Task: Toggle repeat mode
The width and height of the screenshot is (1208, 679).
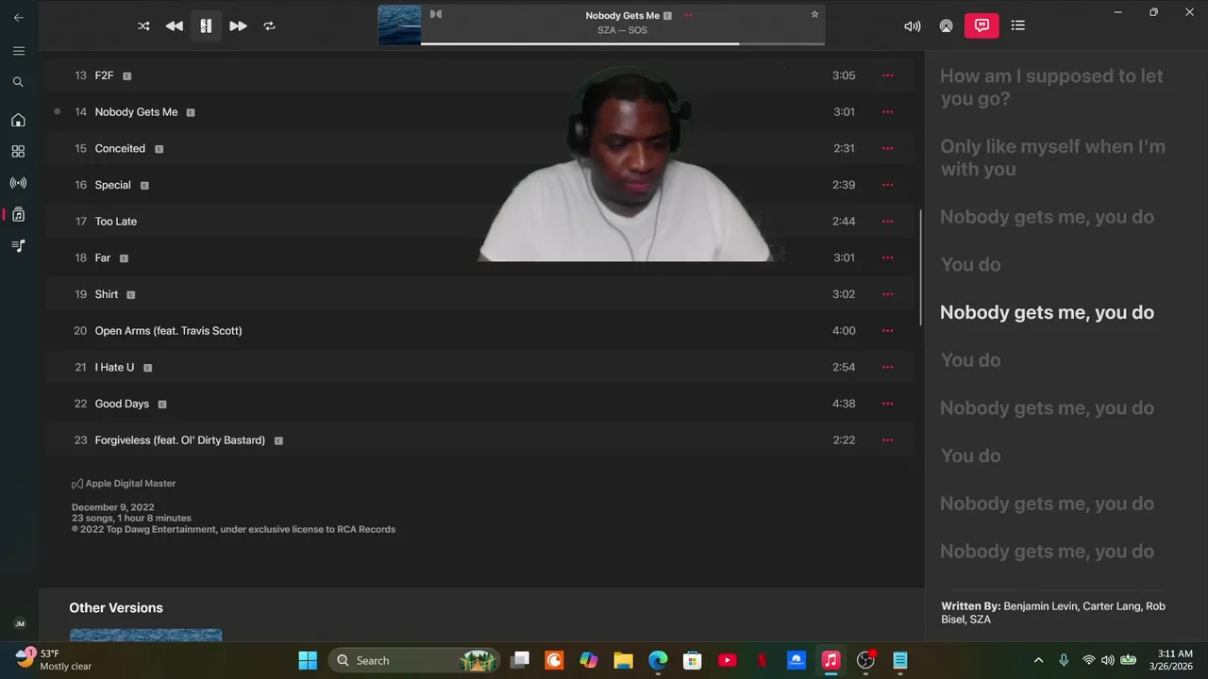Action: [269, 26]
